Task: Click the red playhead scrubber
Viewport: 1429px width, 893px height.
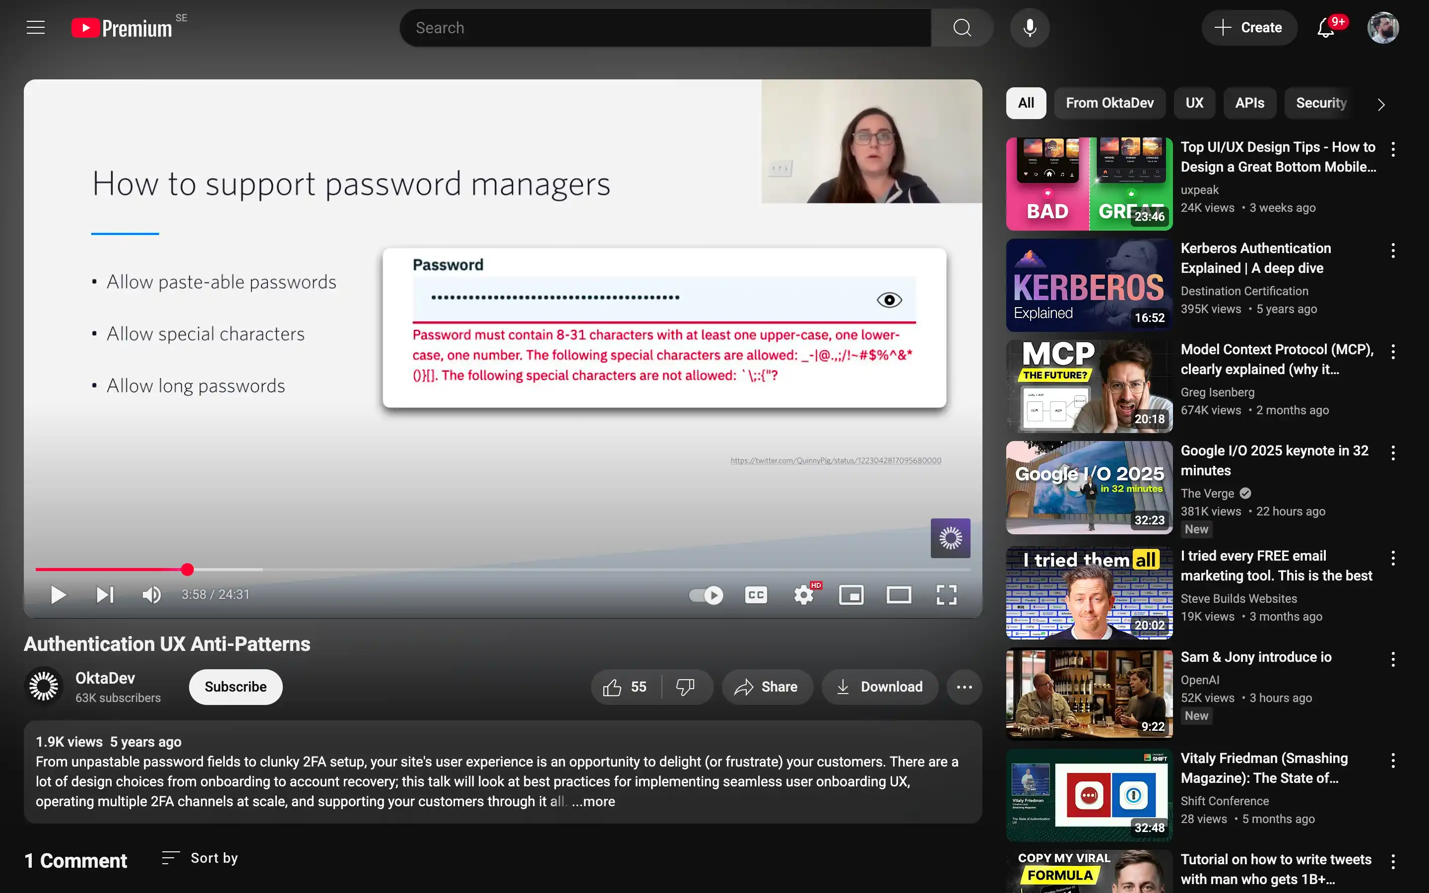Action: point(187,570)
